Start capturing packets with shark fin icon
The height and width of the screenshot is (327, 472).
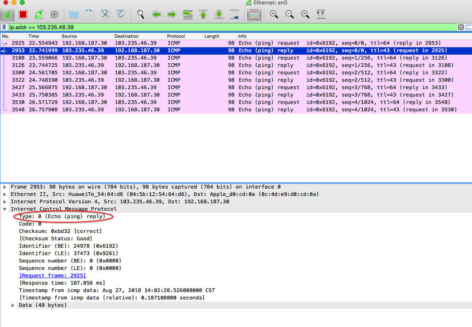[x=7, y=14]
